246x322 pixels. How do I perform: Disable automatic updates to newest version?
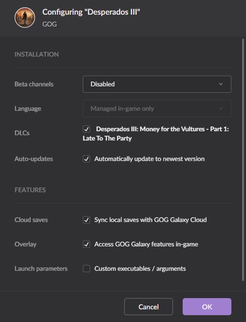click(x=87, y=159)
